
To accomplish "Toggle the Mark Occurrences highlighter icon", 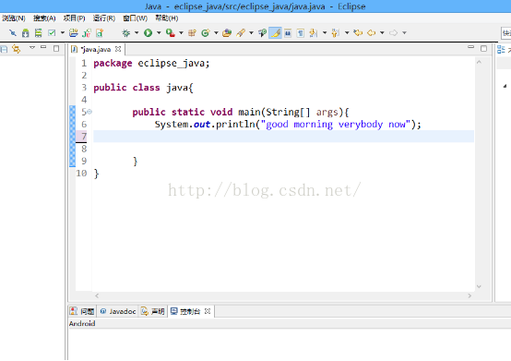I will 276,33.
